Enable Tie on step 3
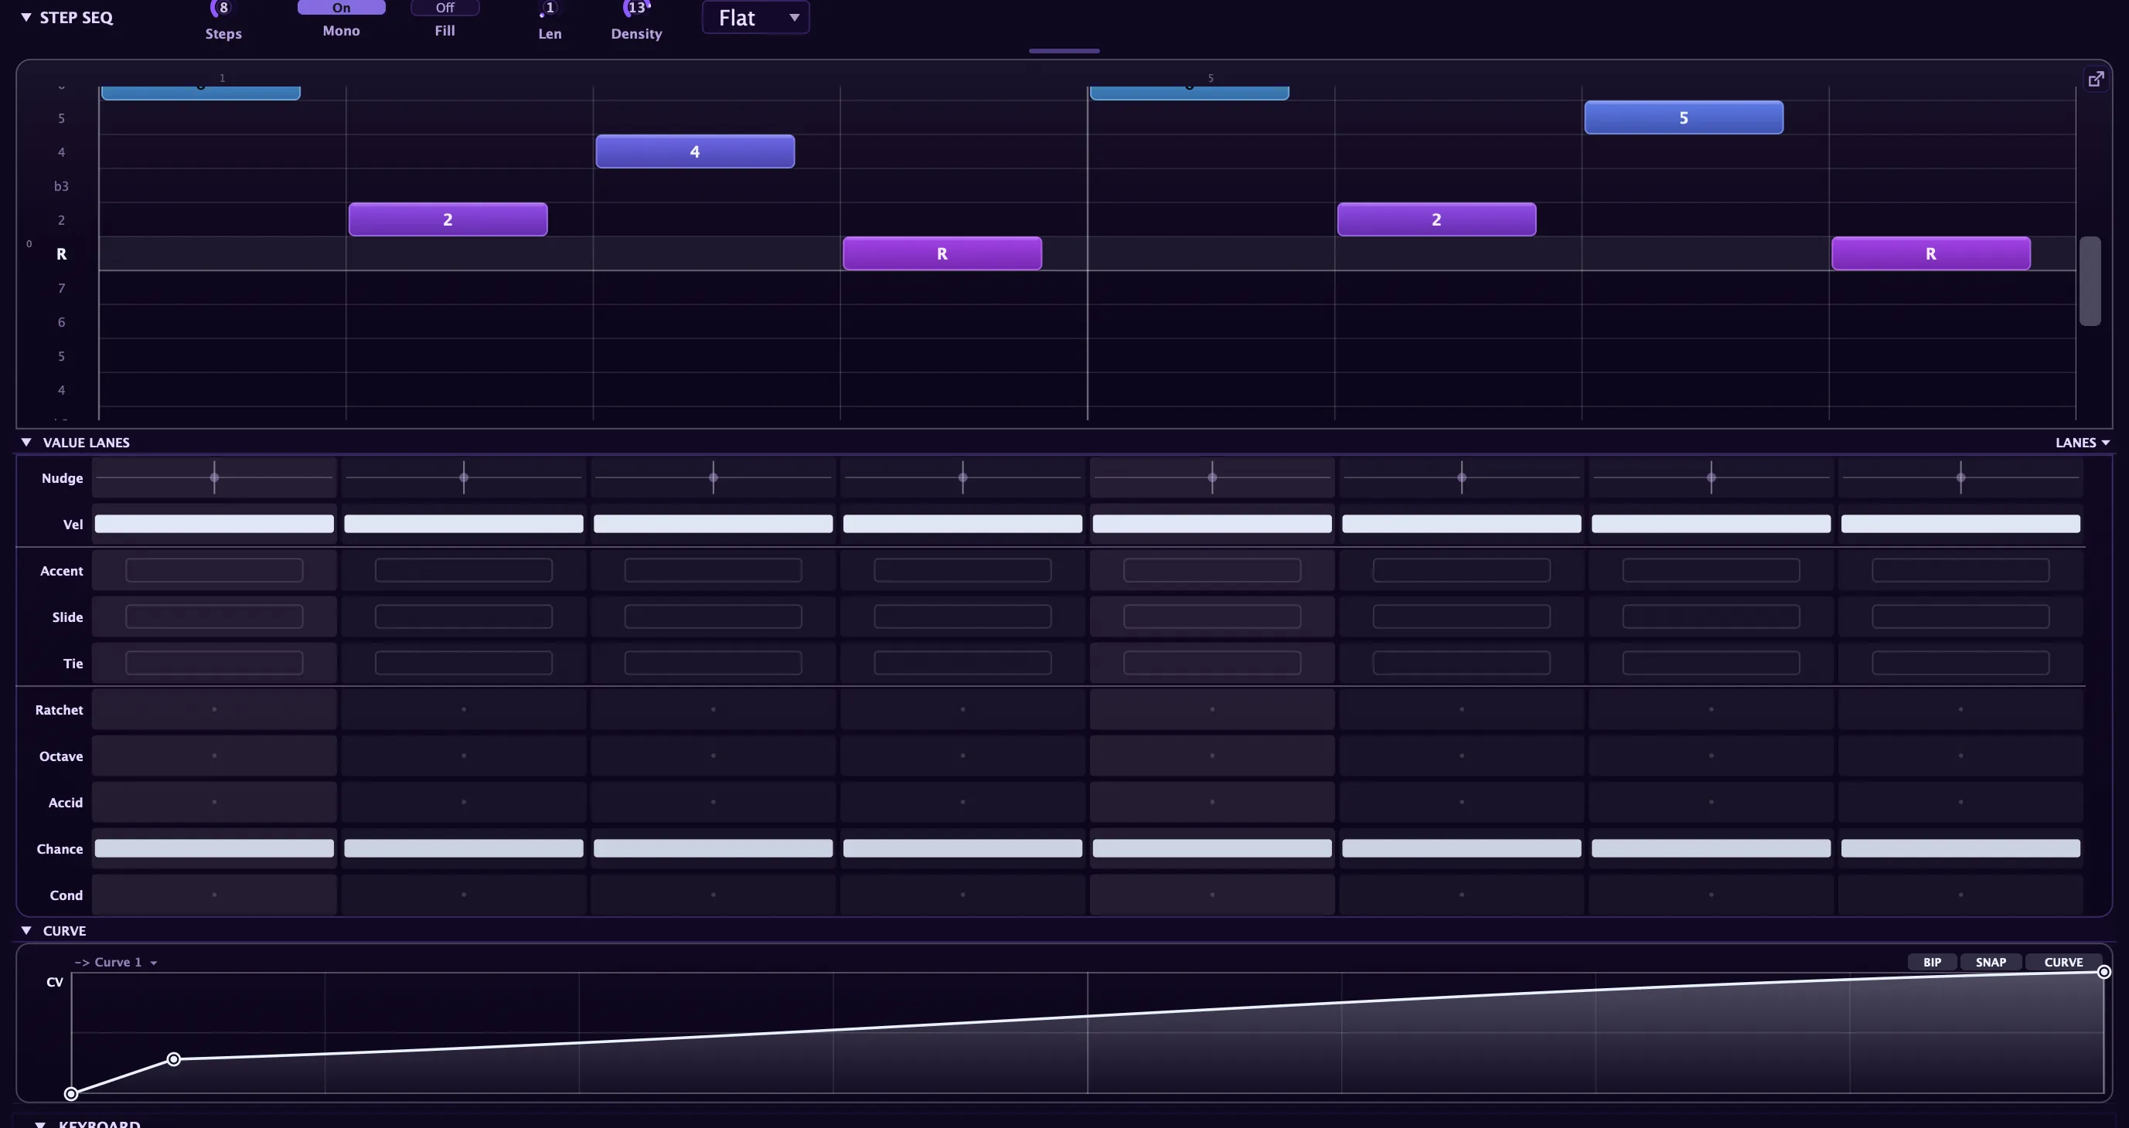 pyautogui.click(x=714, y=663)
